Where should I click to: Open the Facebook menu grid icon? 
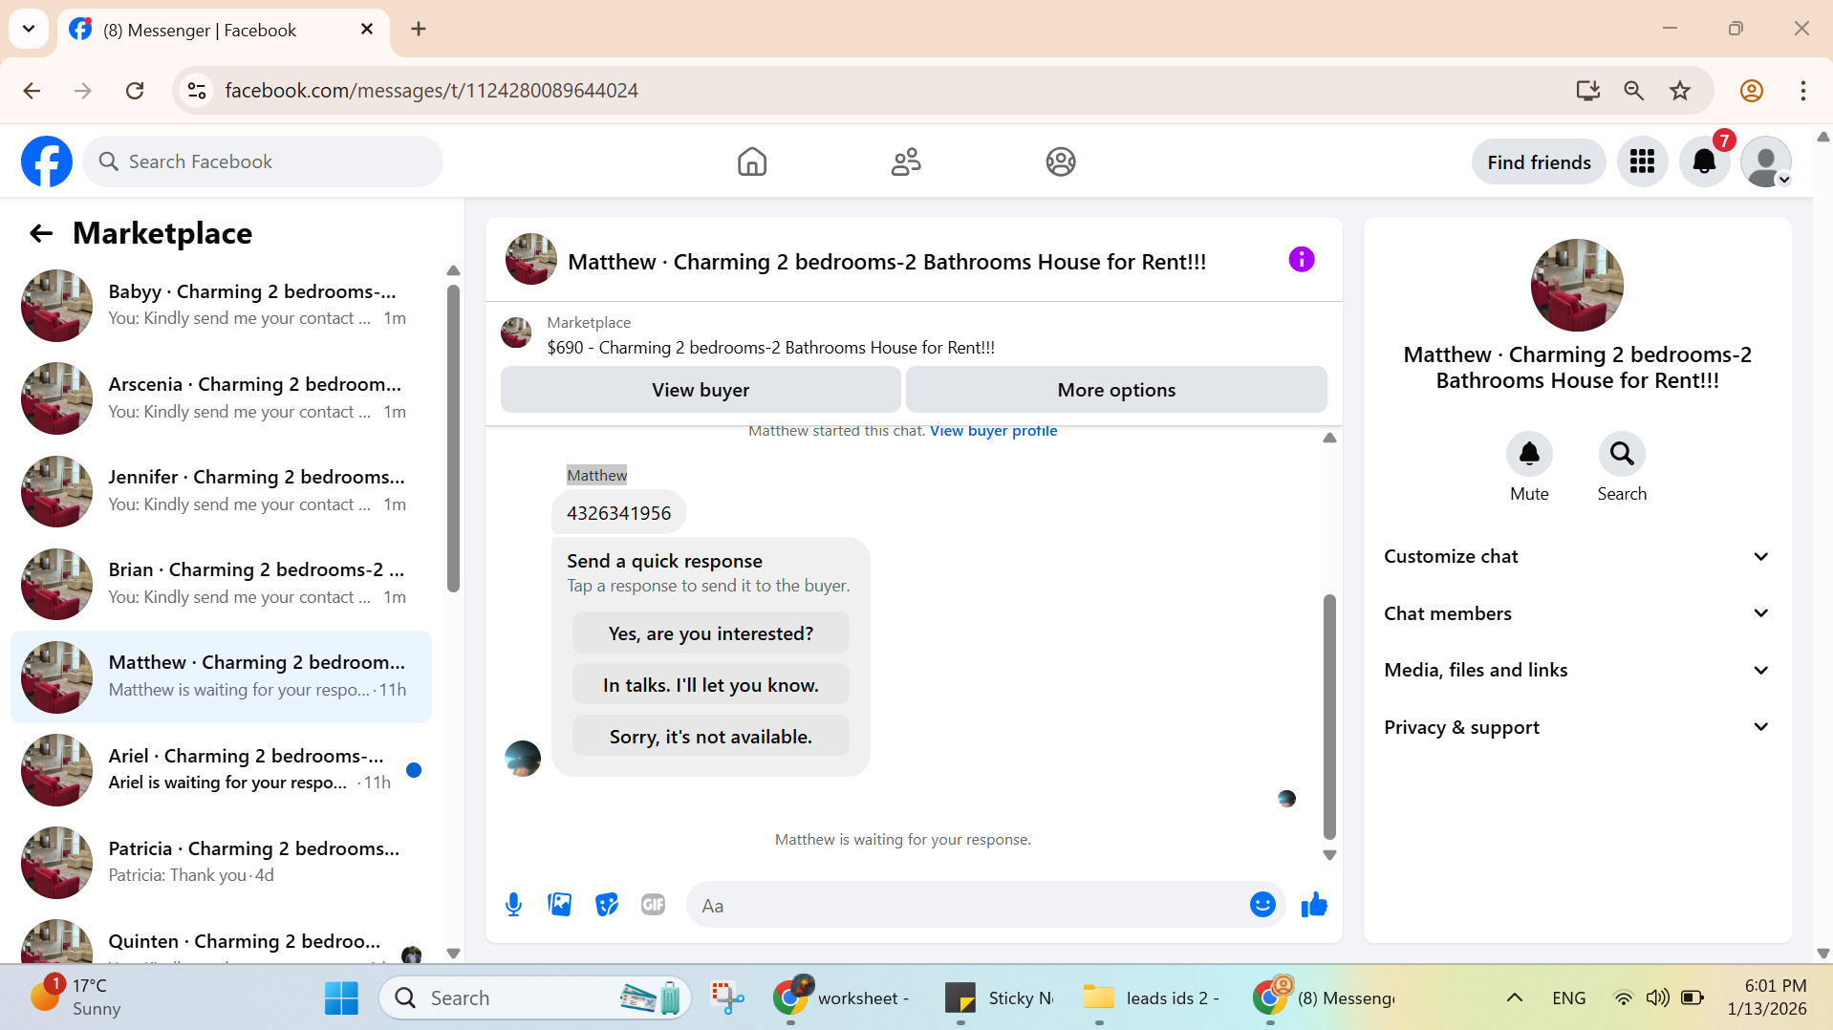coord(1642,161)
